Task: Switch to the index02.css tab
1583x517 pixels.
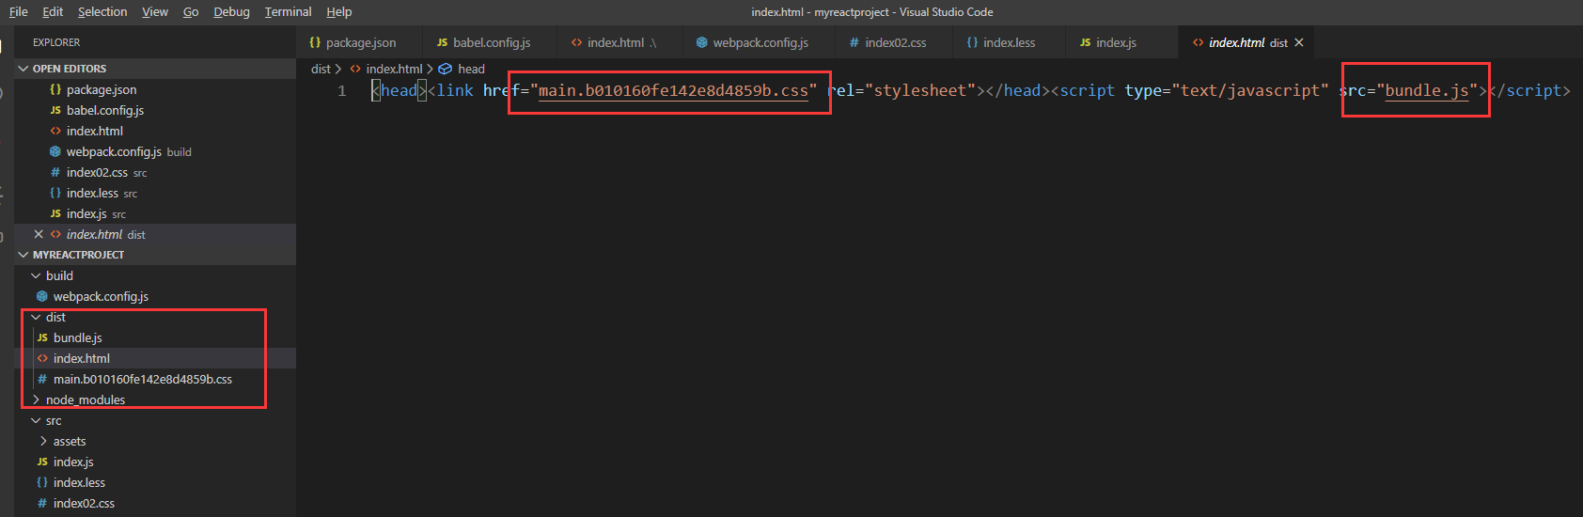Action: tap(893, 42)
